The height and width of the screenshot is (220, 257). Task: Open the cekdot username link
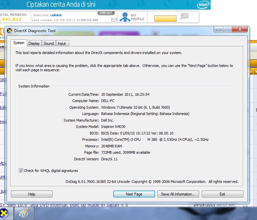coord(56,15)
